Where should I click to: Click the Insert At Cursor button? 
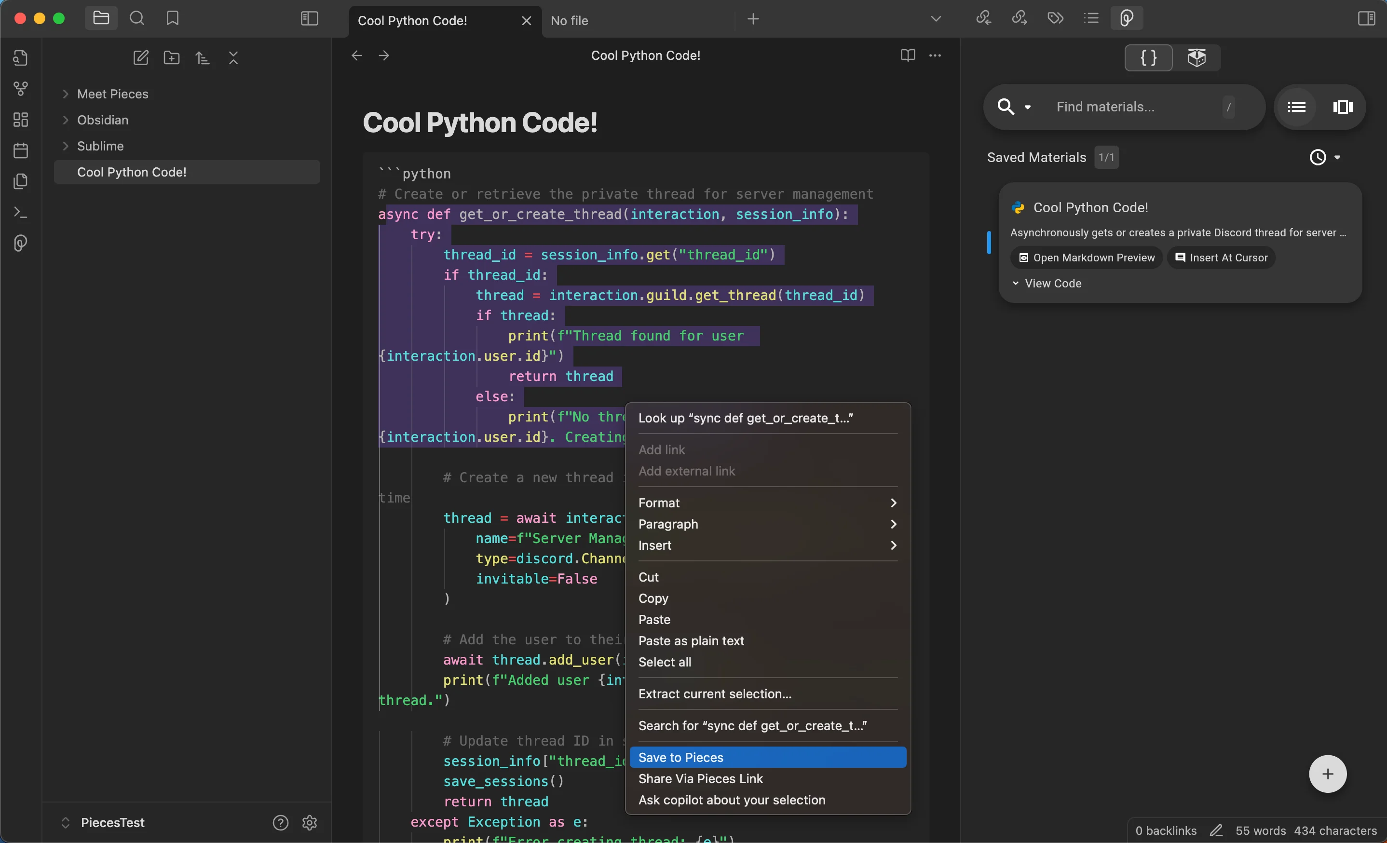[1222, 258]
